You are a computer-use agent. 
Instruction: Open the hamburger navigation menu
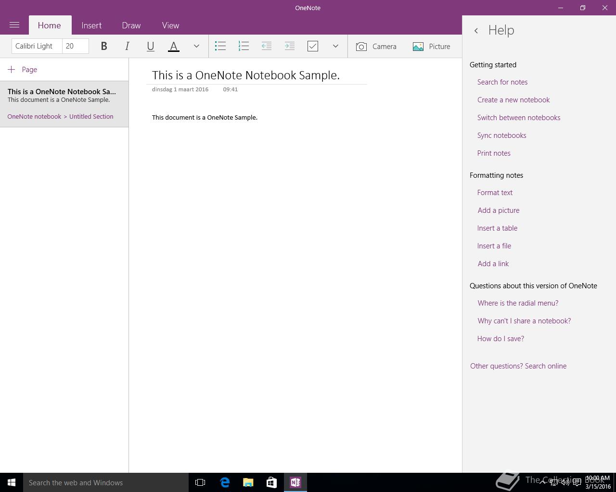[14, 25]
